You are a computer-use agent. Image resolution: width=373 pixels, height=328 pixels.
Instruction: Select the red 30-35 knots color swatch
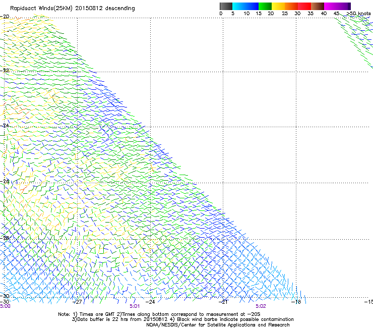pos(304,6)
